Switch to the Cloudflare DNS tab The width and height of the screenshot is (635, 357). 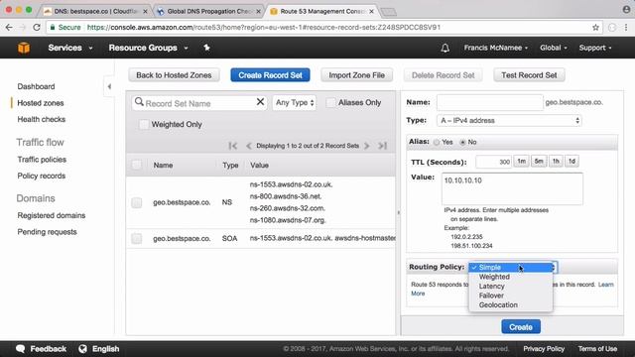[95, 11]
